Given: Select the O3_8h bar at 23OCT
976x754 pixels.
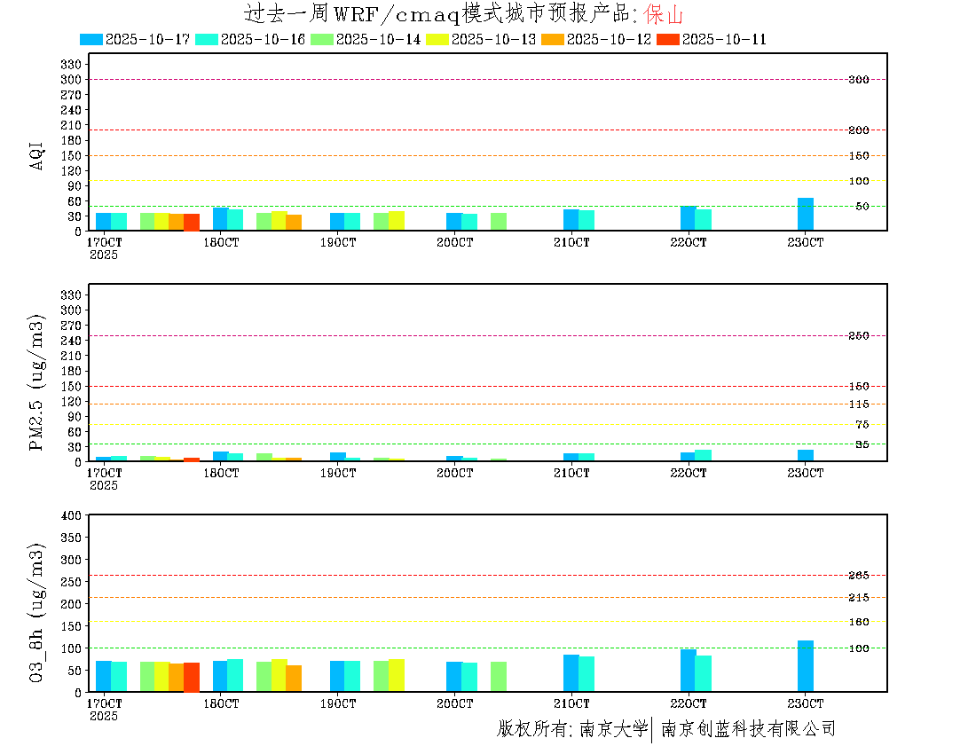Looking at the screenshot, I should (806, 666).
